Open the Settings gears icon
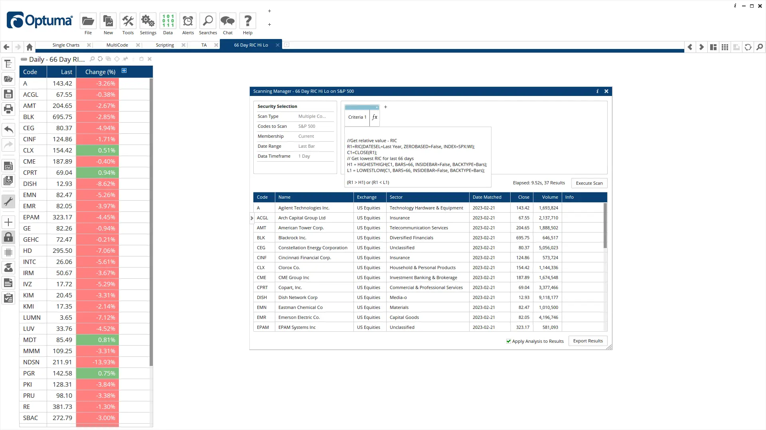This screenshot has height=430, width=766. point(148,21)
